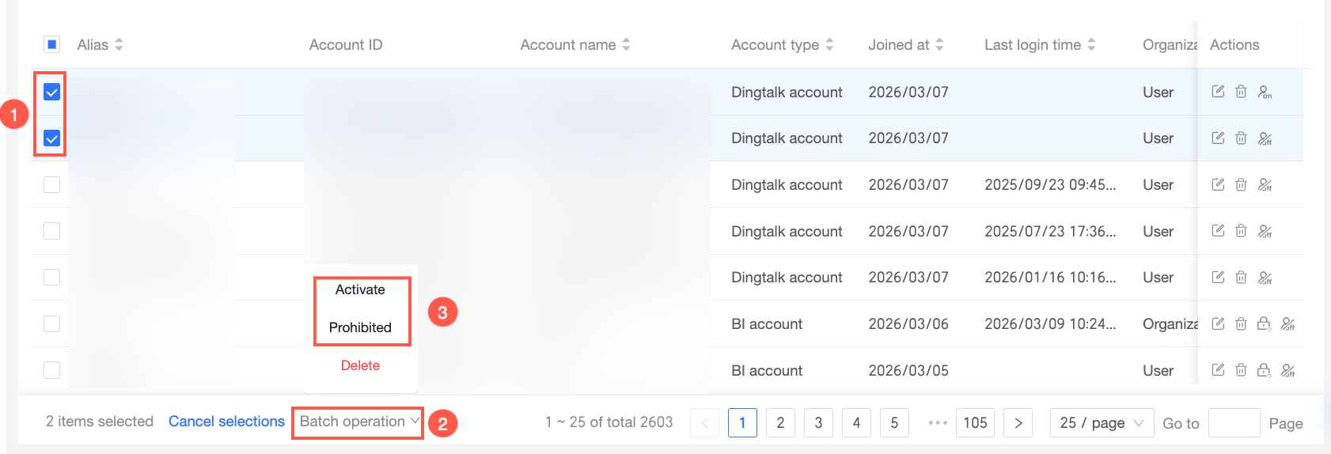Check the row with login 2026/01/16 10:16
1331x454 pixels.
(51, 277)
